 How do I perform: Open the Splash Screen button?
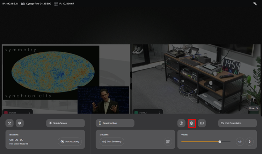pyautogui.click(x=65, y=123)
